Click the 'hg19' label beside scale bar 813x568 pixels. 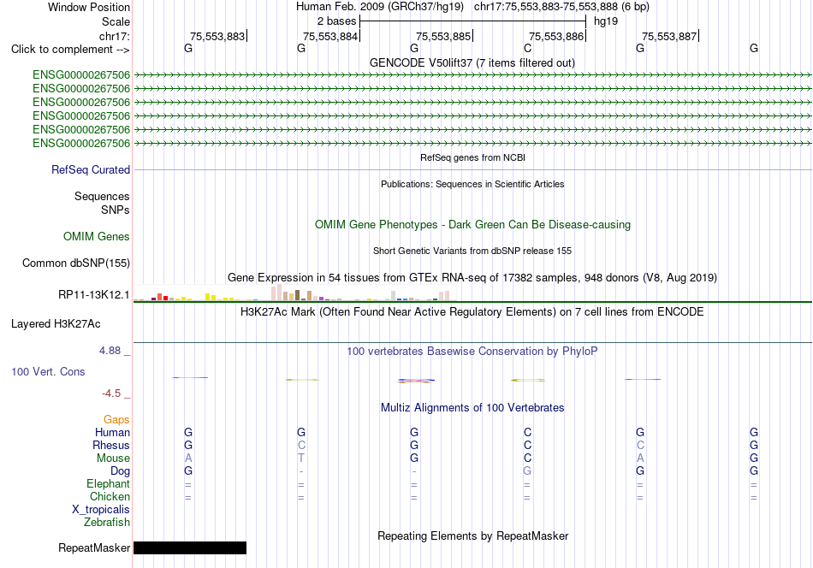(x=606, y=21)
